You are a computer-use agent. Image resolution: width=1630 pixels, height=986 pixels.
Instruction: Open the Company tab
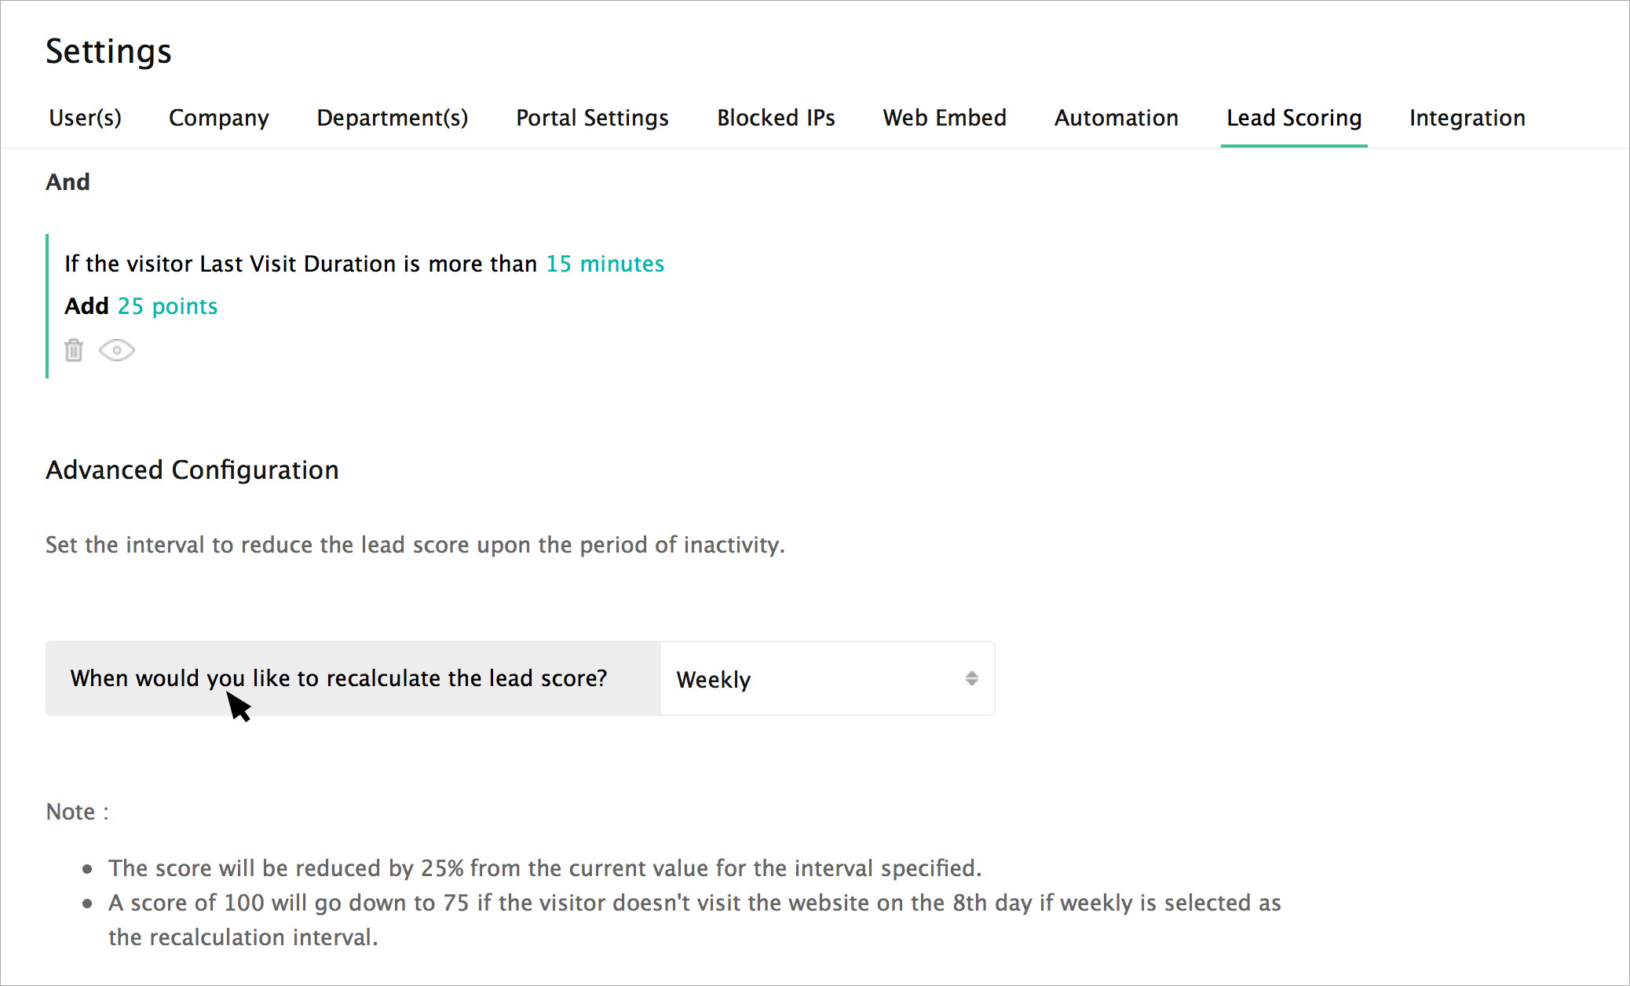(218, 118)
